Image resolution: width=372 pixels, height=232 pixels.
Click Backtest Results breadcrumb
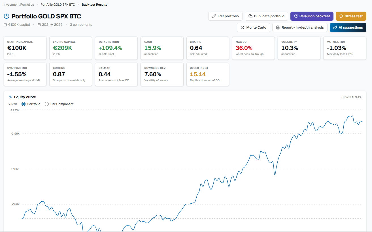[x=95, y=5]
